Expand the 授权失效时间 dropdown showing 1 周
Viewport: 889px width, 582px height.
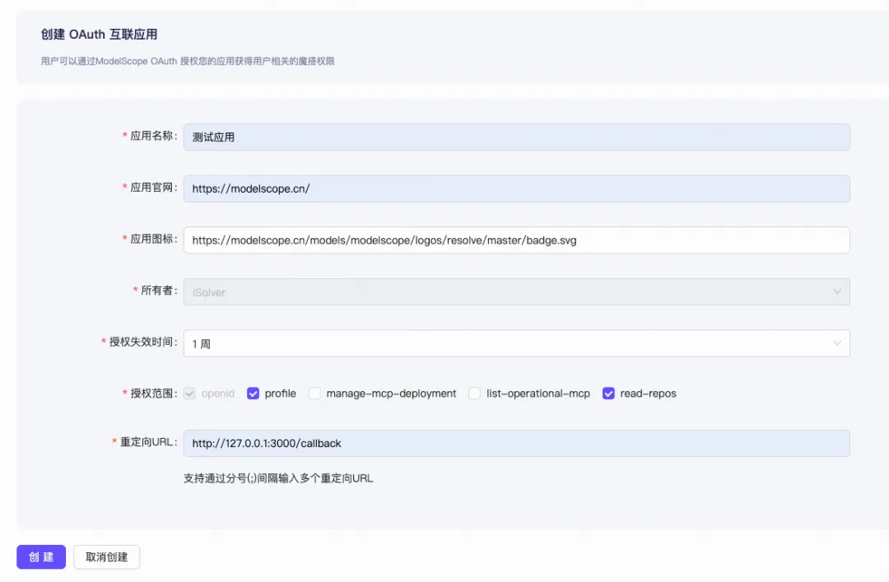[516, 344]
